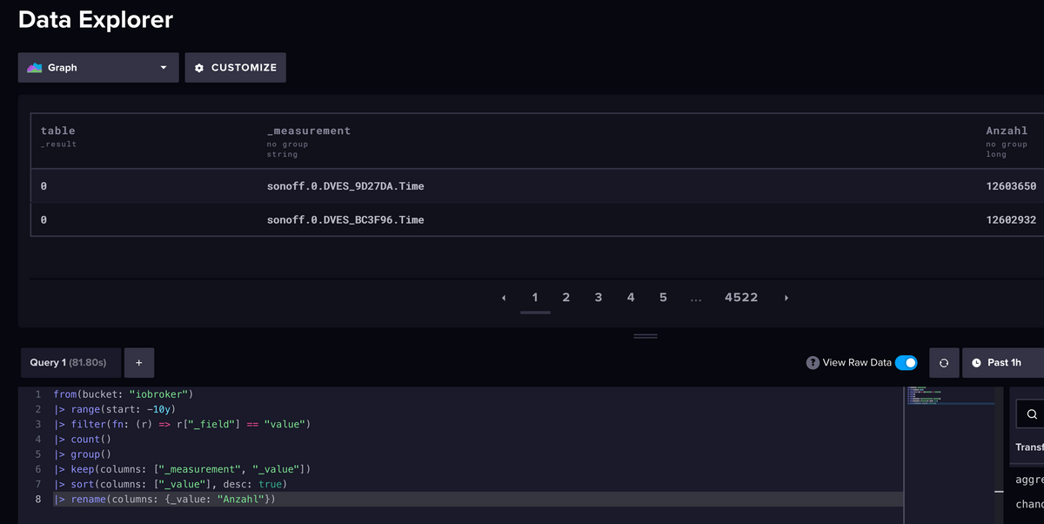This screenshot has width=1044, height=524.
Task: Click the clock icon on time range
Action: [976, 362]
